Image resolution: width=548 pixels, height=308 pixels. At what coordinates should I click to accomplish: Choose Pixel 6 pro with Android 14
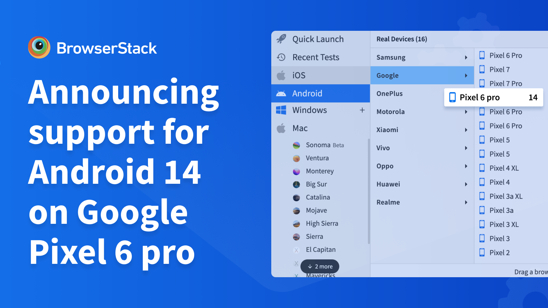[493, 98]
